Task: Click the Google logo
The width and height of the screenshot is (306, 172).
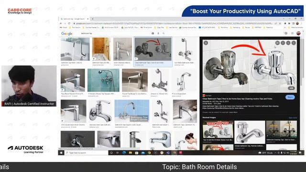Action: [67, 33]
